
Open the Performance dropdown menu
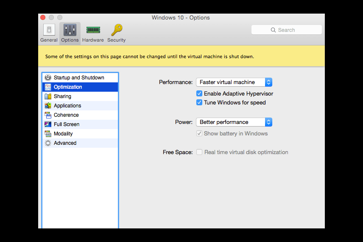pos(234,82)
